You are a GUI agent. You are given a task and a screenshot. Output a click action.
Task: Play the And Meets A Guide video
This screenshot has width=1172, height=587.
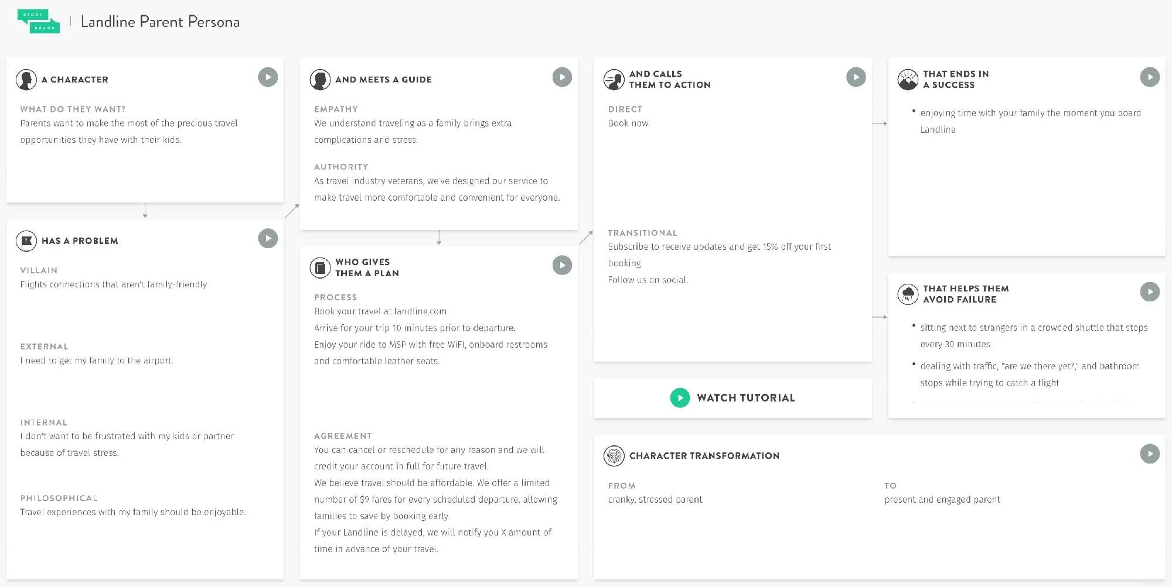coord(562,77)
